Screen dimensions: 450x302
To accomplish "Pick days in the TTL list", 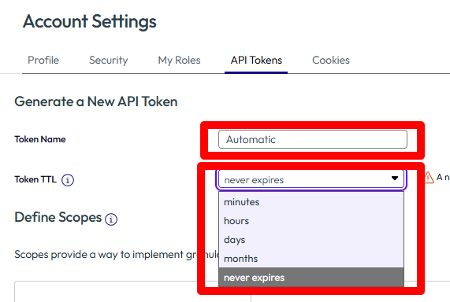I will tap(311, 240).
